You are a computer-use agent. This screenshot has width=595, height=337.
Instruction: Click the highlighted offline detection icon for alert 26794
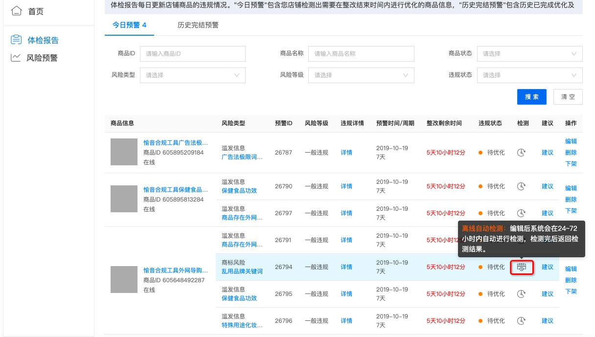tap(522, 267)
